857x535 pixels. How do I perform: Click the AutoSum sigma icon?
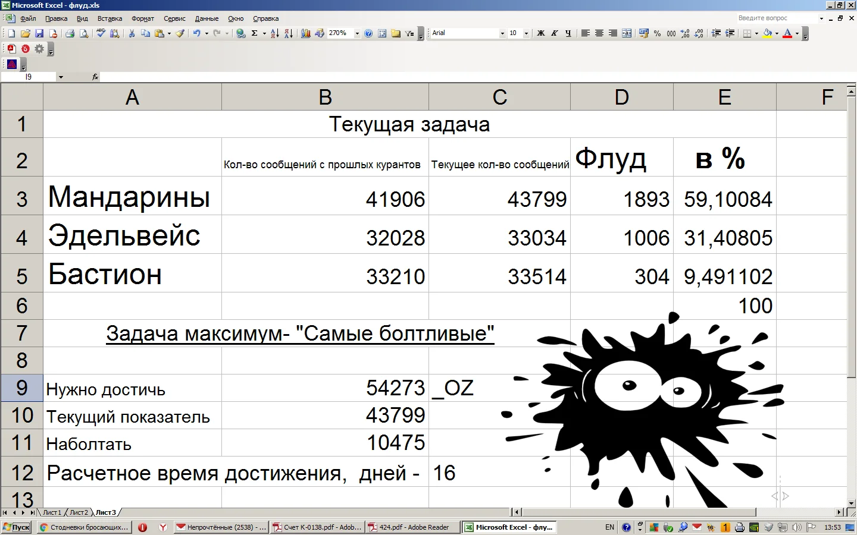254,33
